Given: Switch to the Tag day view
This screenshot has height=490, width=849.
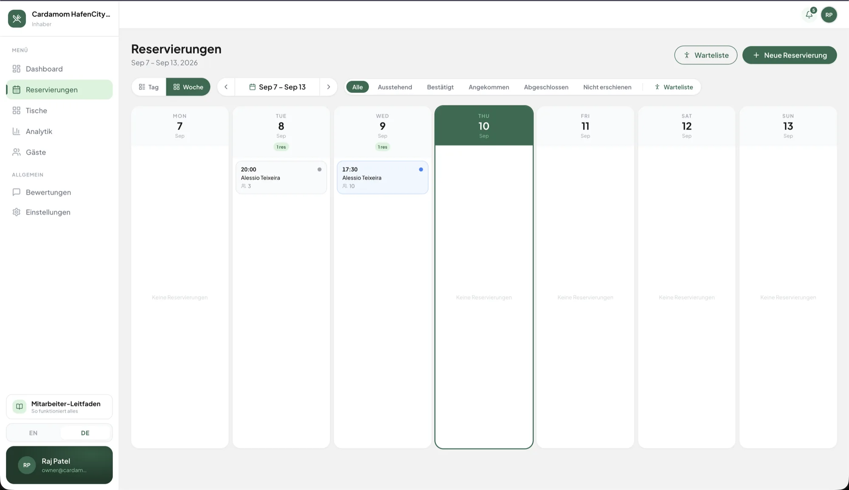Looking at the screenshot, I should [149, 87].
